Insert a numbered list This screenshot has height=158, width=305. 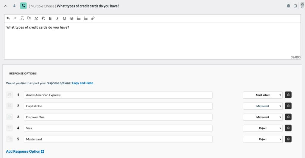coord(86,18)
